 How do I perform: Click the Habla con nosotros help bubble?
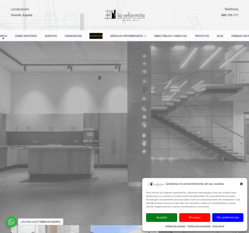click(41, 222)
